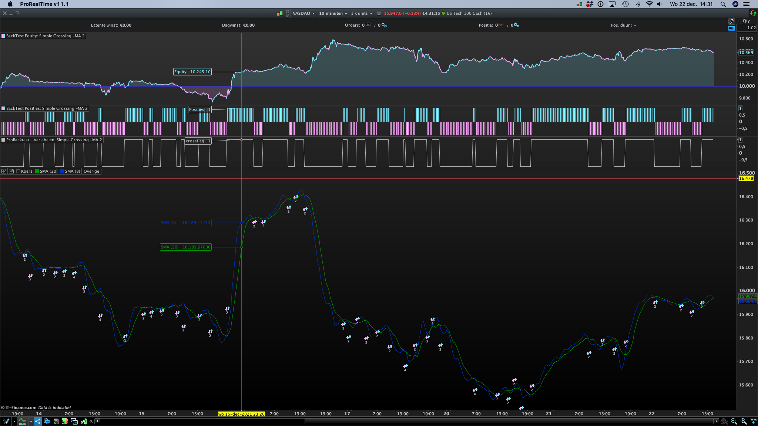Toggle the chart link chain icon
This screenshot has height=426, width=758.
(x=287, y=13)
